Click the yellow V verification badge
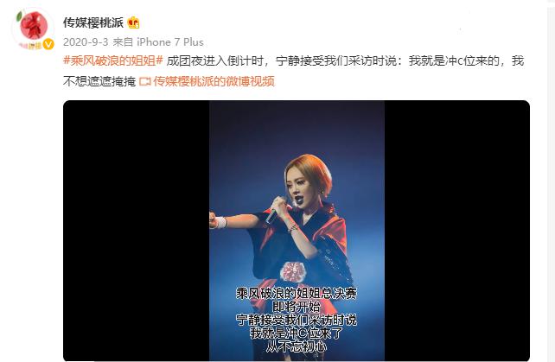 click(48, 44)
